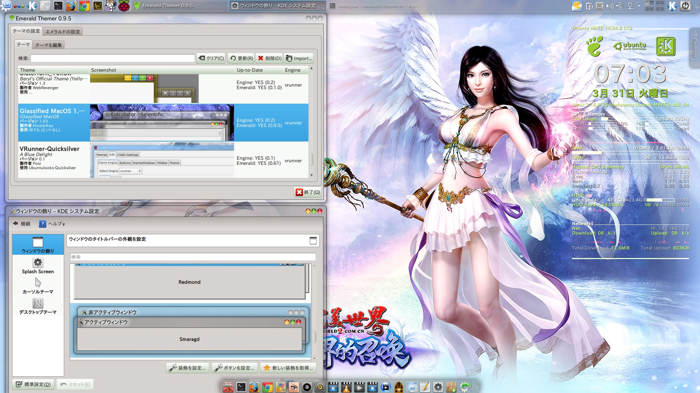Select the Smaragd decoration preview
Image resolution: width=700 pixels, height=393 pixels.
coord(189,339)
